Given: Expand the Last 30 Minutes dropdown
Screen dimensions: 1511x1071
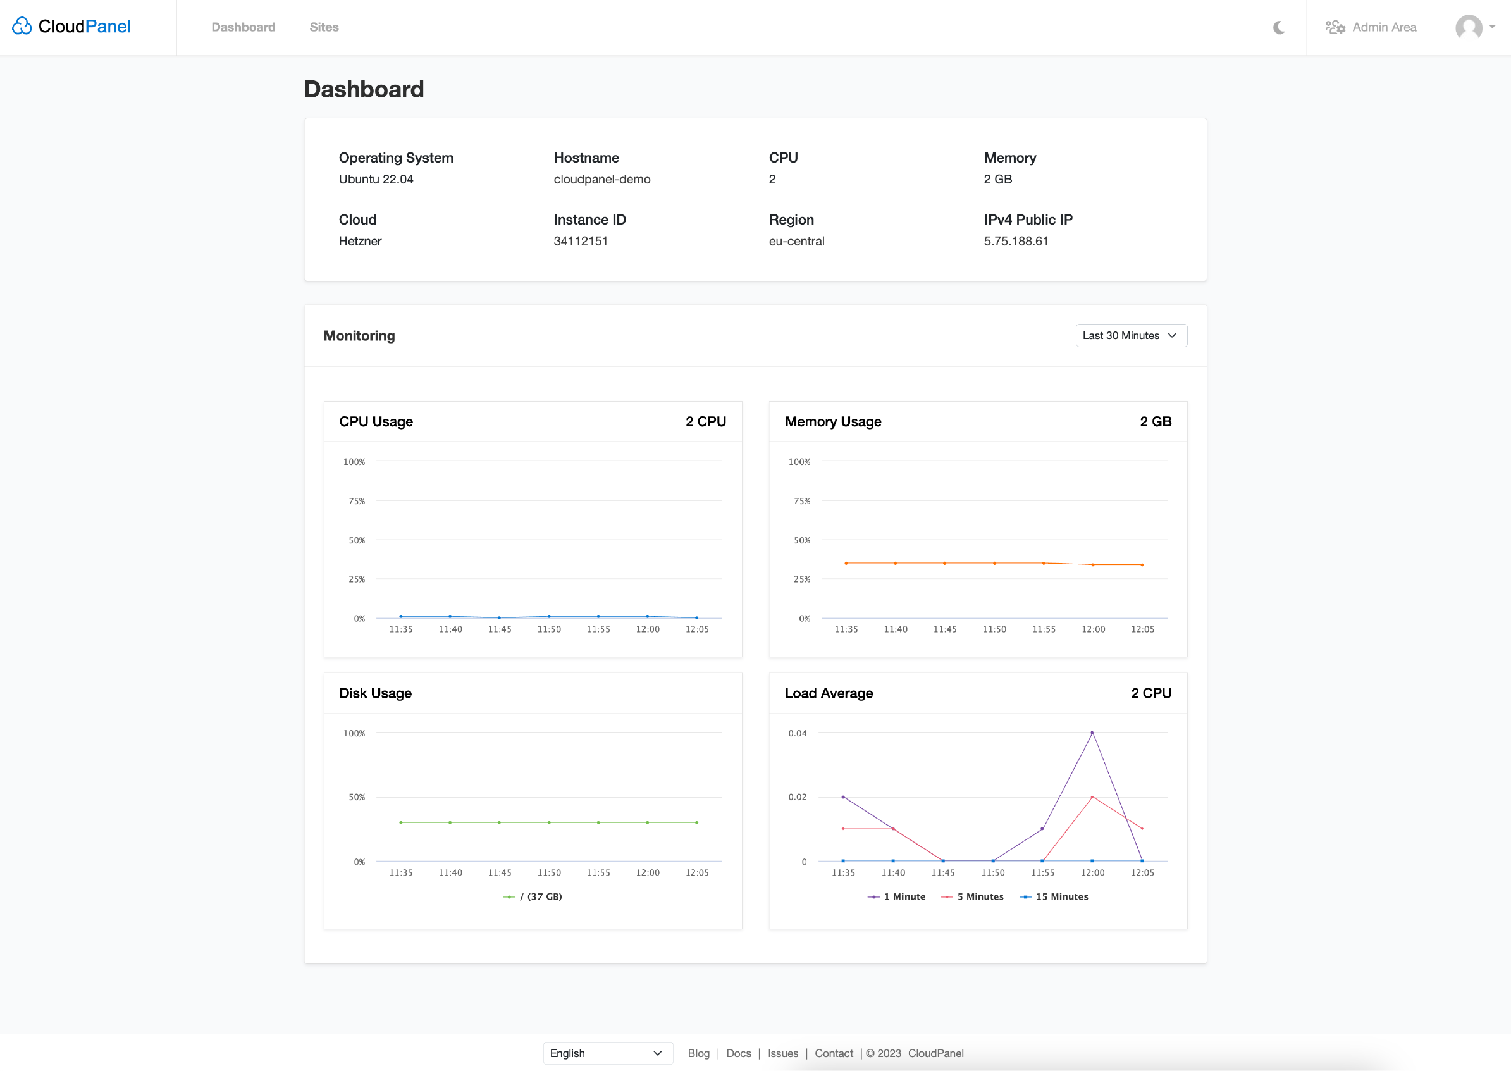Looking at the screenshot, I should (x=1128, y=335).
